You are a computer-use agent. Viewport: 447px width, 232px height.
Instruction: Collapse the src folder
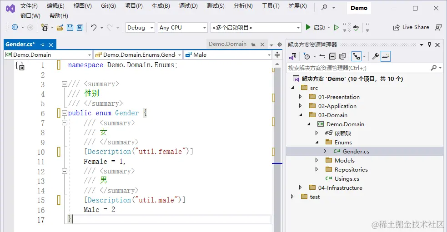(292, 88)
